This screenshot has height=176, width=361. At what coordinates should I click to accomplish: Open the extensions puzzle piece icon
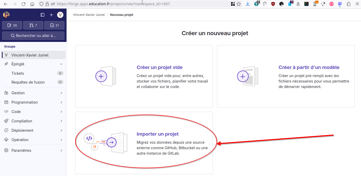(348, 4)
